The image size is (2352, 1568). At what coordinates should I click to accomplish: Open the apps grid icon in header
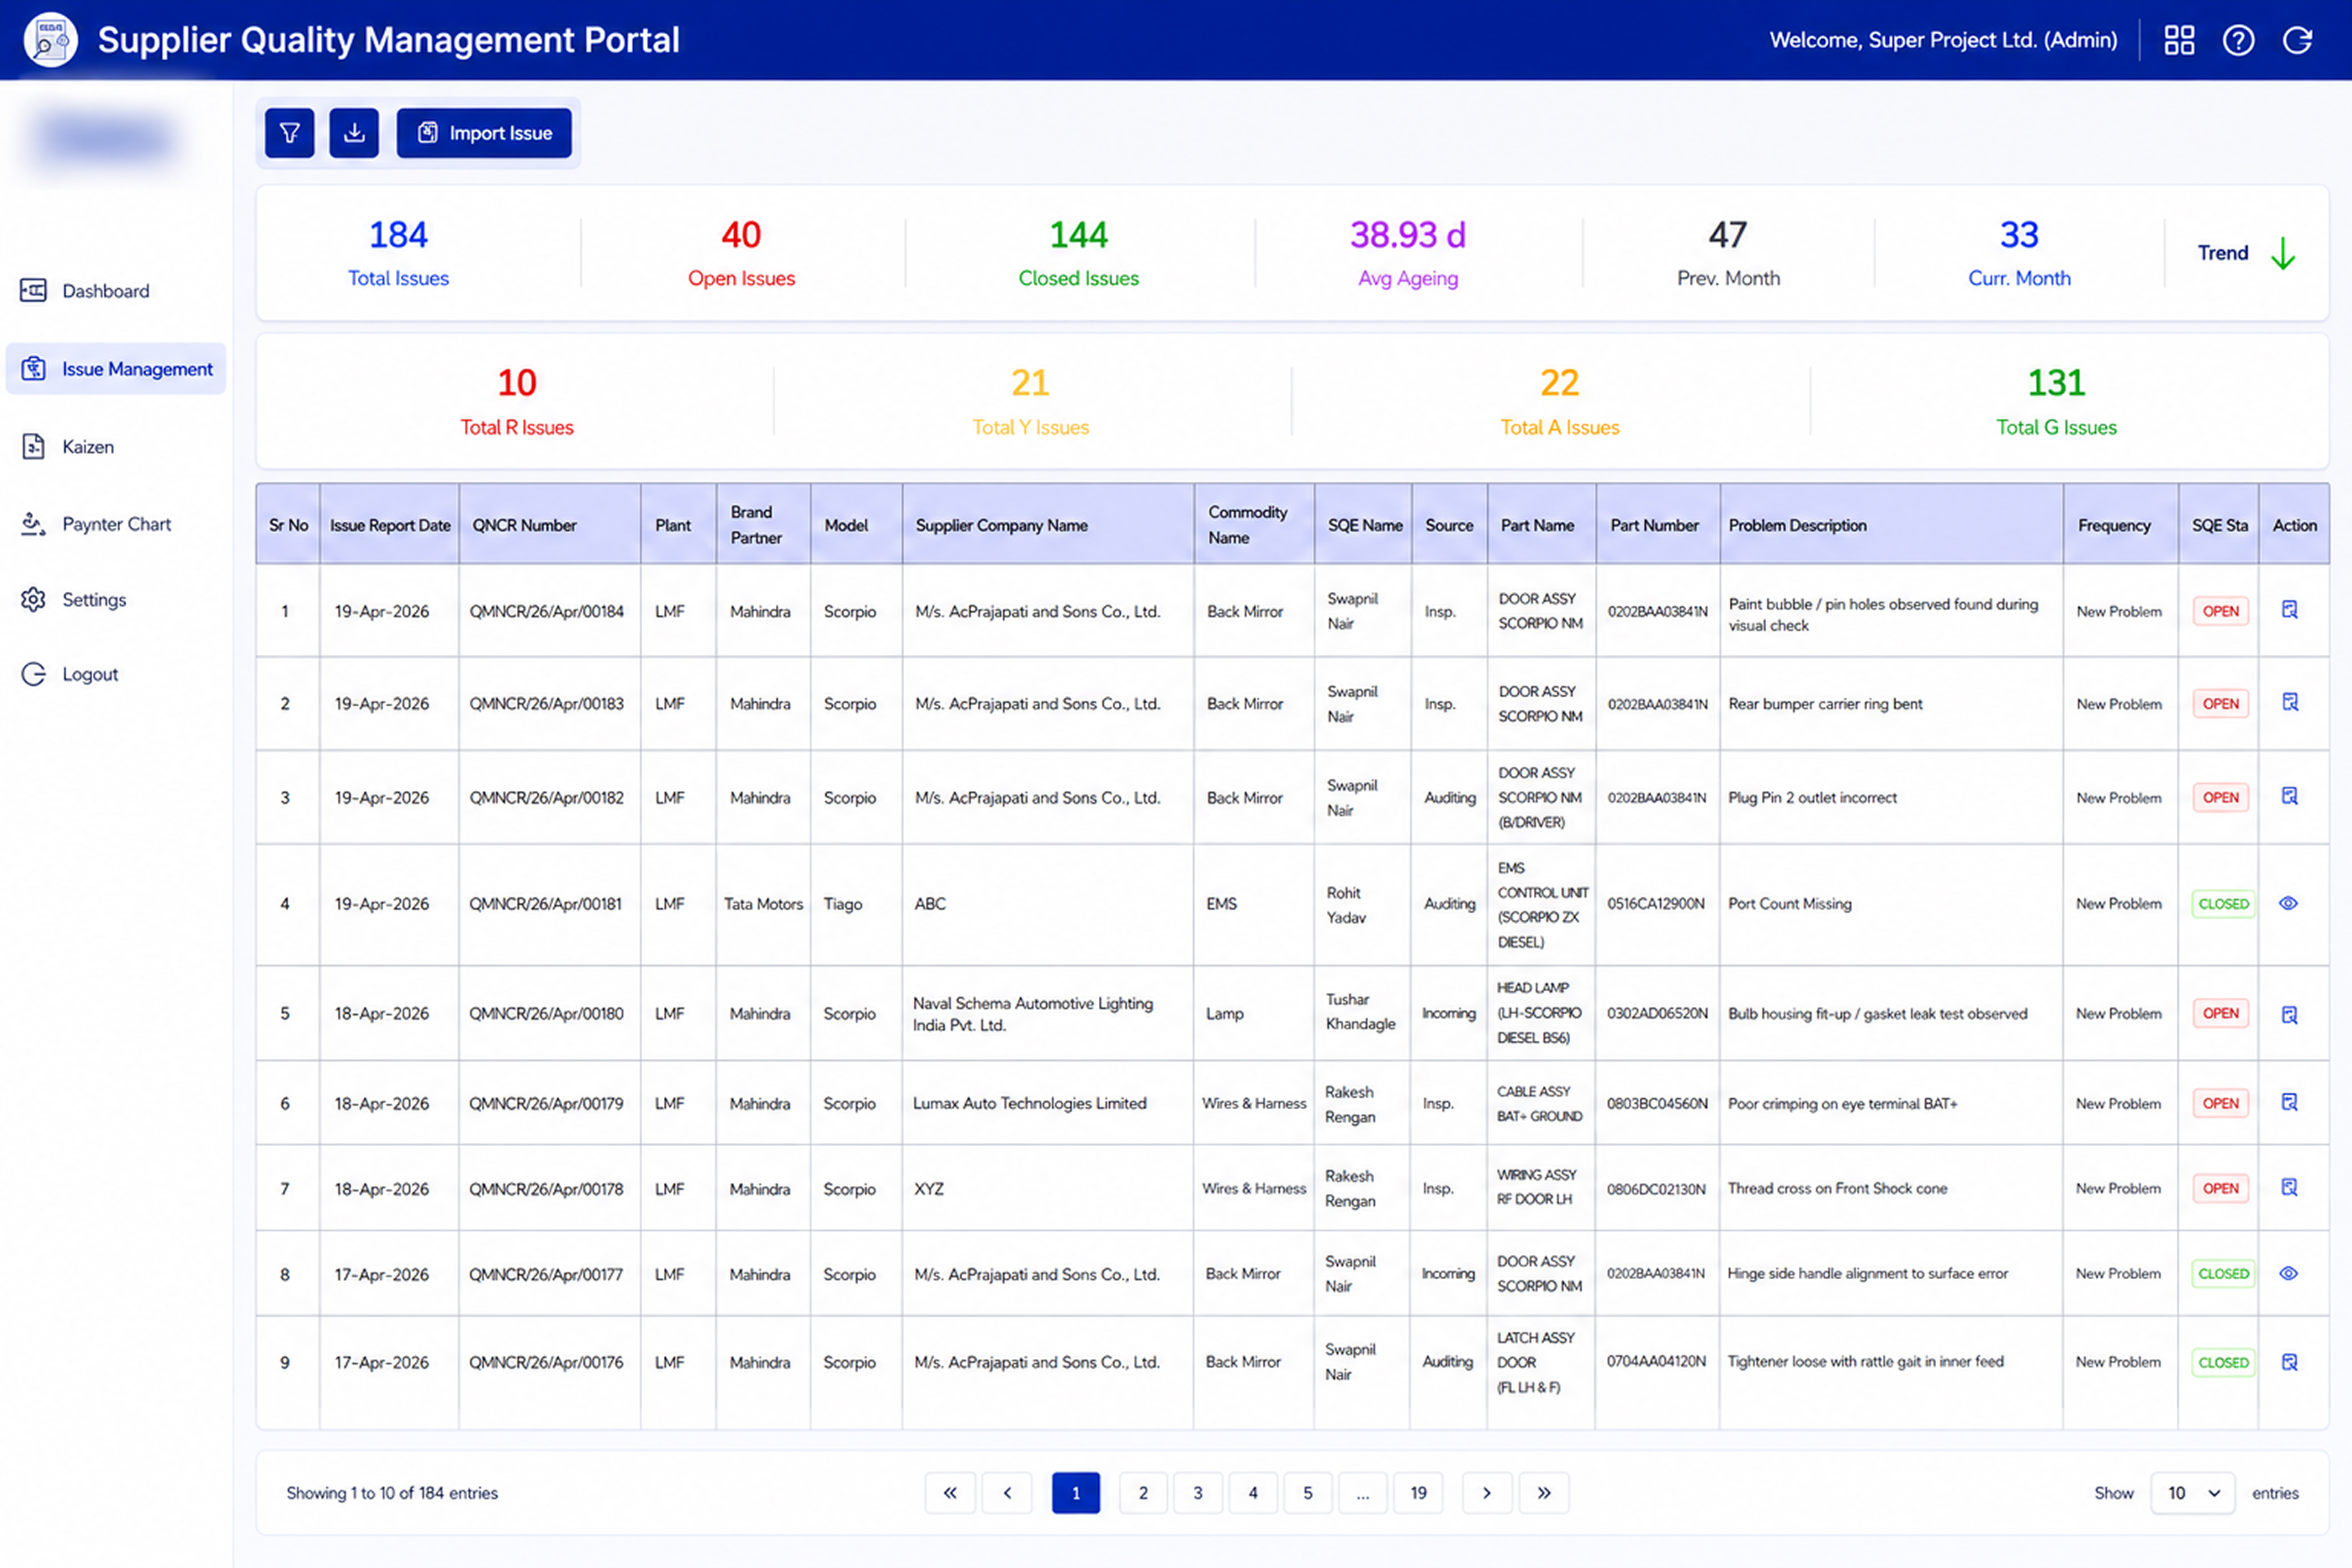click(2179, 40)
